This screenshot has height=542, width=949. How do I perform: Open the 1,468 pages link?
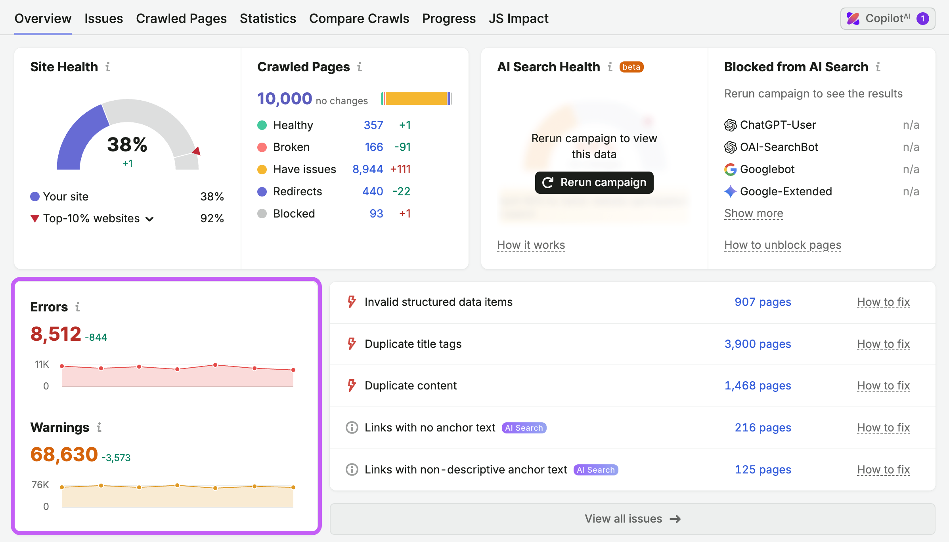pos(758,386)
